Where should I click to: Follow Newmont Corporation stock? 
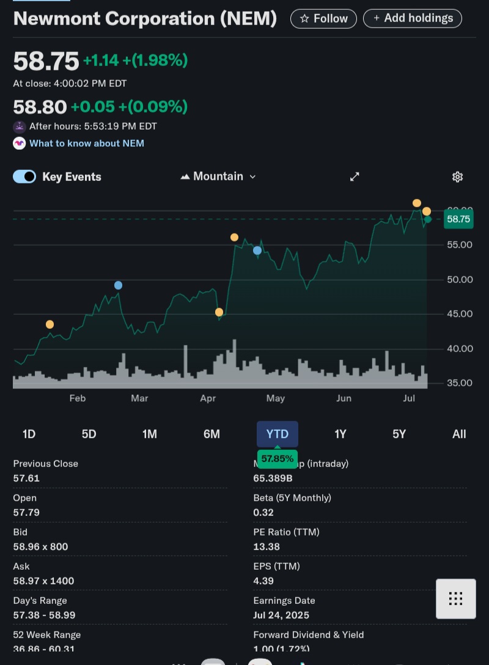click(323, 19)
